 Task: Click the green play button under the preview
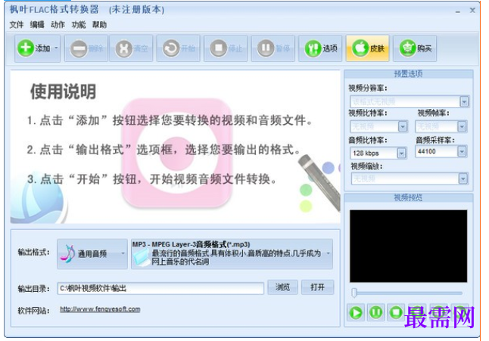tap(356, 312)
